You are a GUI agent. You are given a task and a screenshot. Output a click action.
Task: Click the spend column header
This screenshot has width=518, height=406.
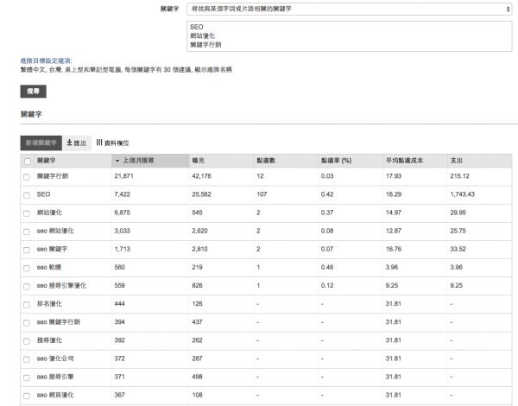pyautogui.click(x=479, y=161)
